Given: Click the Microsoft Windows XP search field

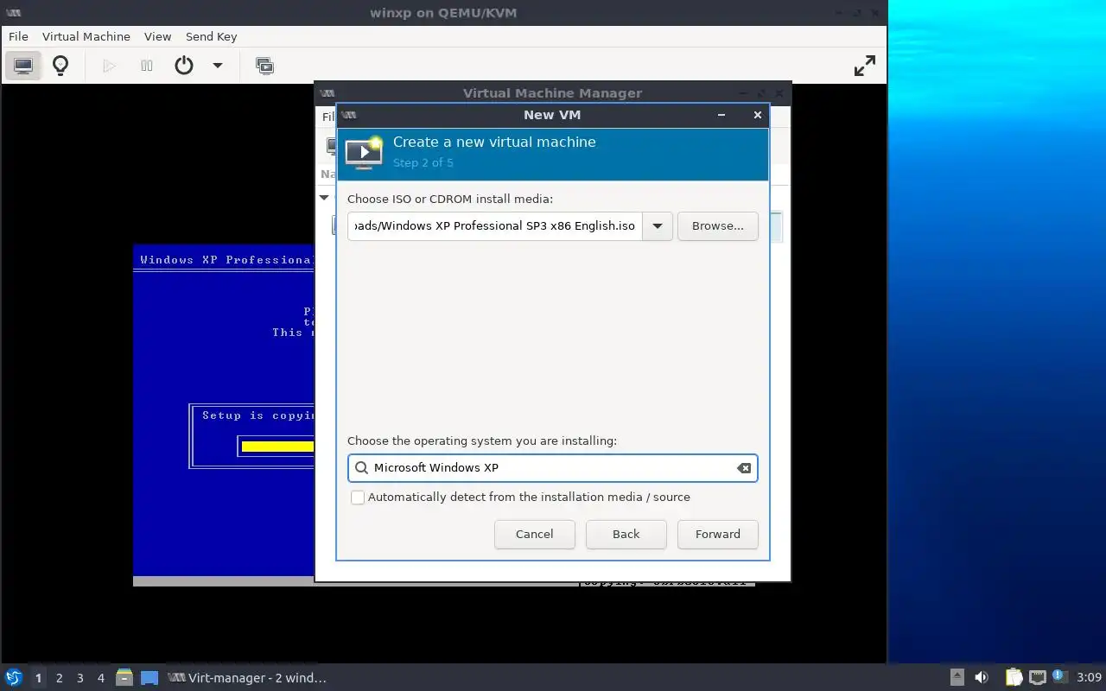Looking at the screenshot, I should point(553,468).
